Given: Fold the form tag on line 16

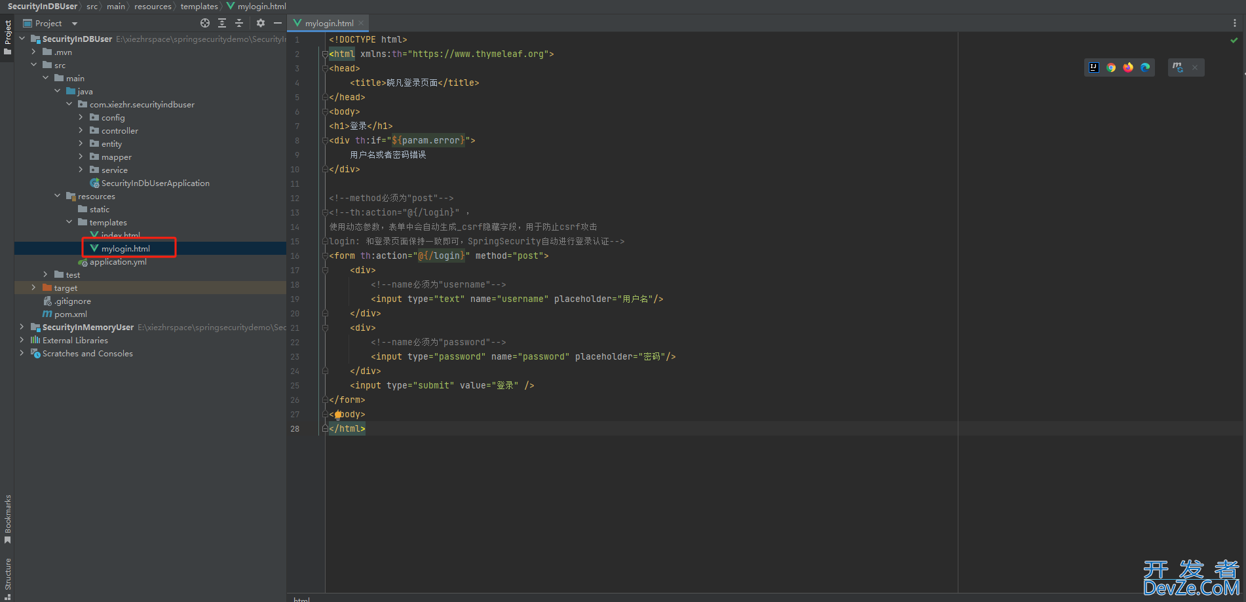Looking at the screenshot, I should (325, 256).
